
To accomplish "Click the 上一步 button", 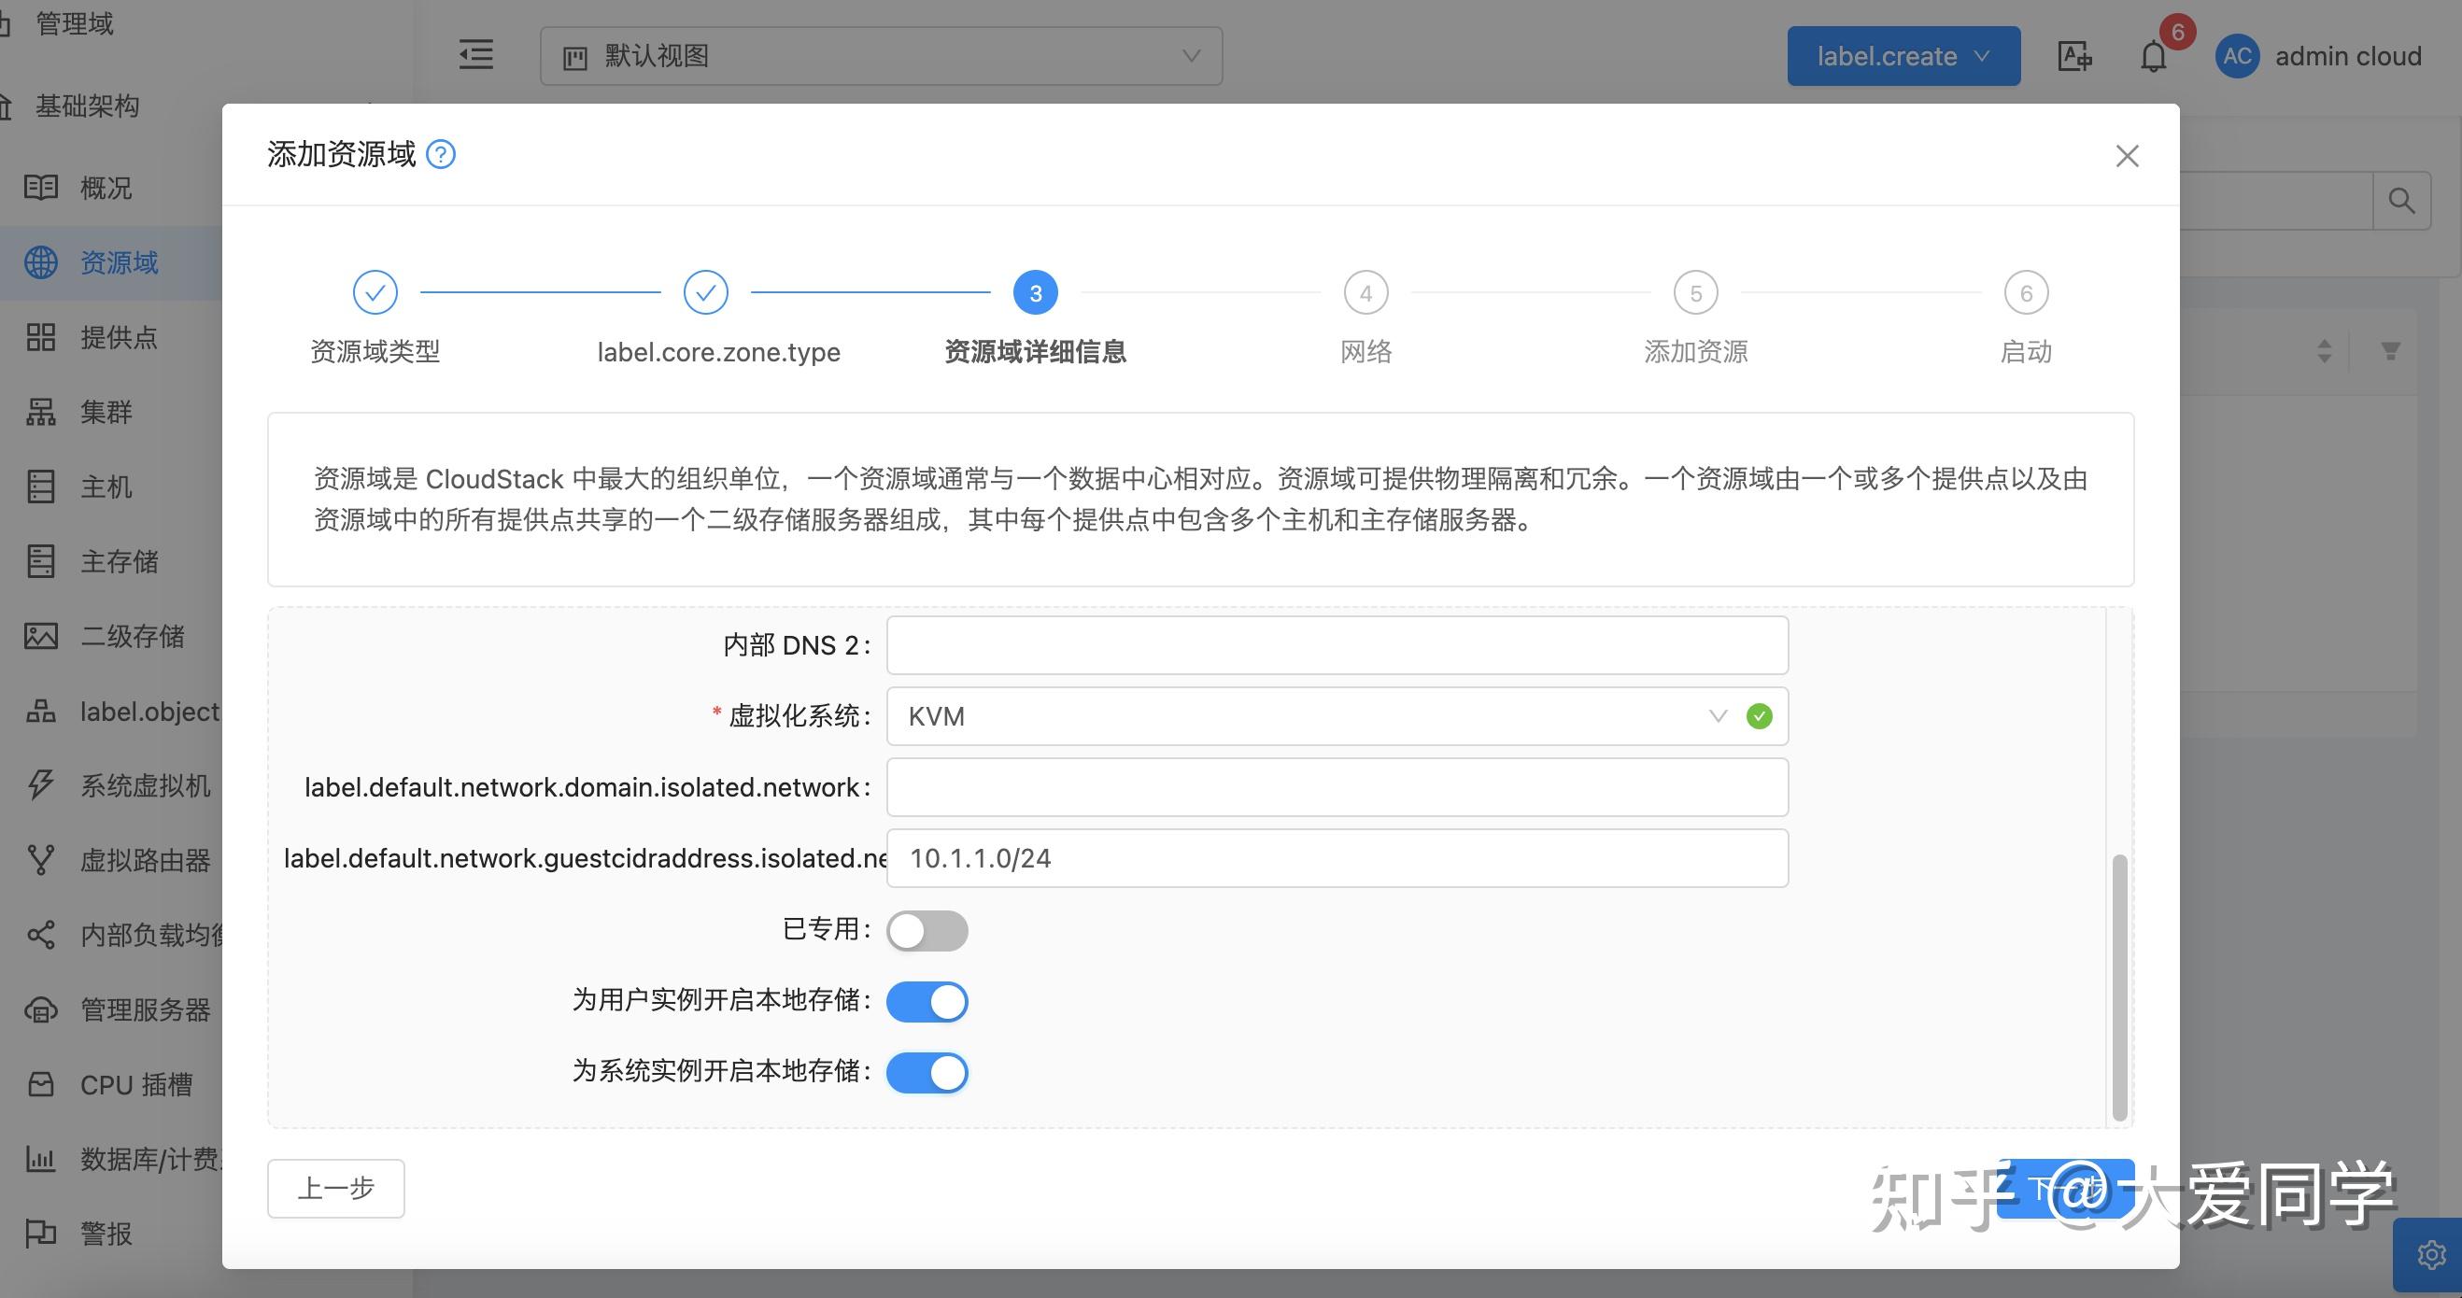I will [334, 1188].
